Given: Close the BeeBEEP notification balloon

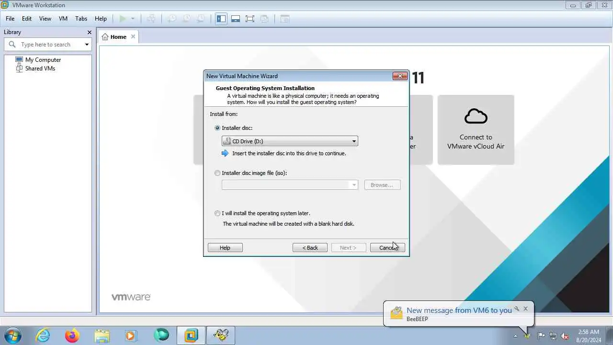Looking at the screenshot, I should point(525,309).
